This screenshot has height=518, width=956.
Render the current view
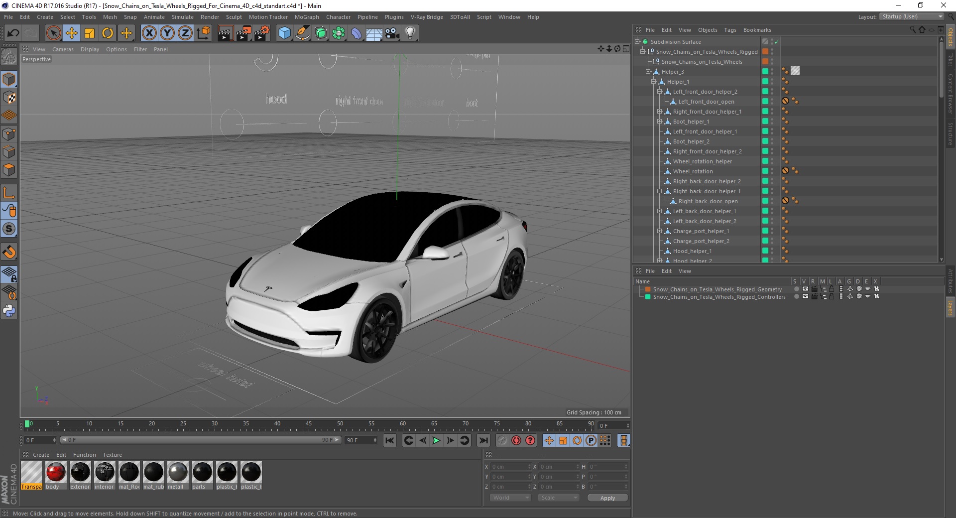pos(225,33)
